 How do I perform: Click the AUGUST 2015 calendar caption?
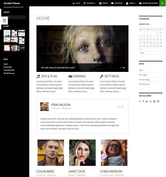[x=144, y=24]
